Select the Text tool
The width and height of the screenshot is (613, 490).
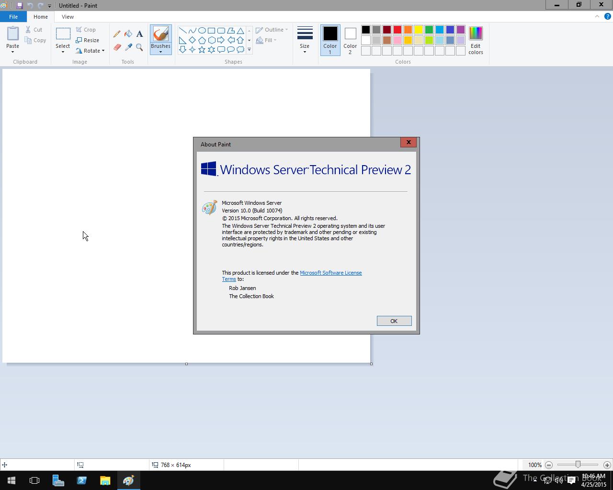pos(139,34)
